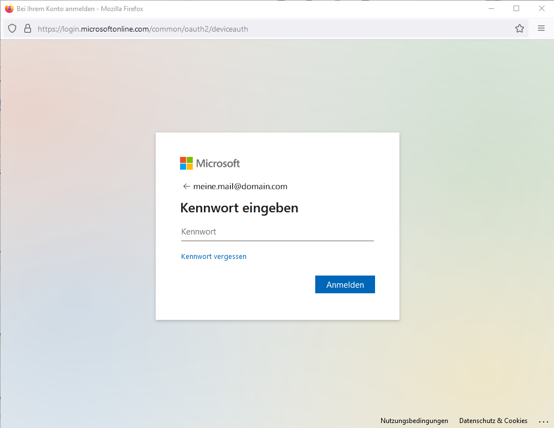
Task: Open the tracking protection shield panel
Action: tap(12, 29)
